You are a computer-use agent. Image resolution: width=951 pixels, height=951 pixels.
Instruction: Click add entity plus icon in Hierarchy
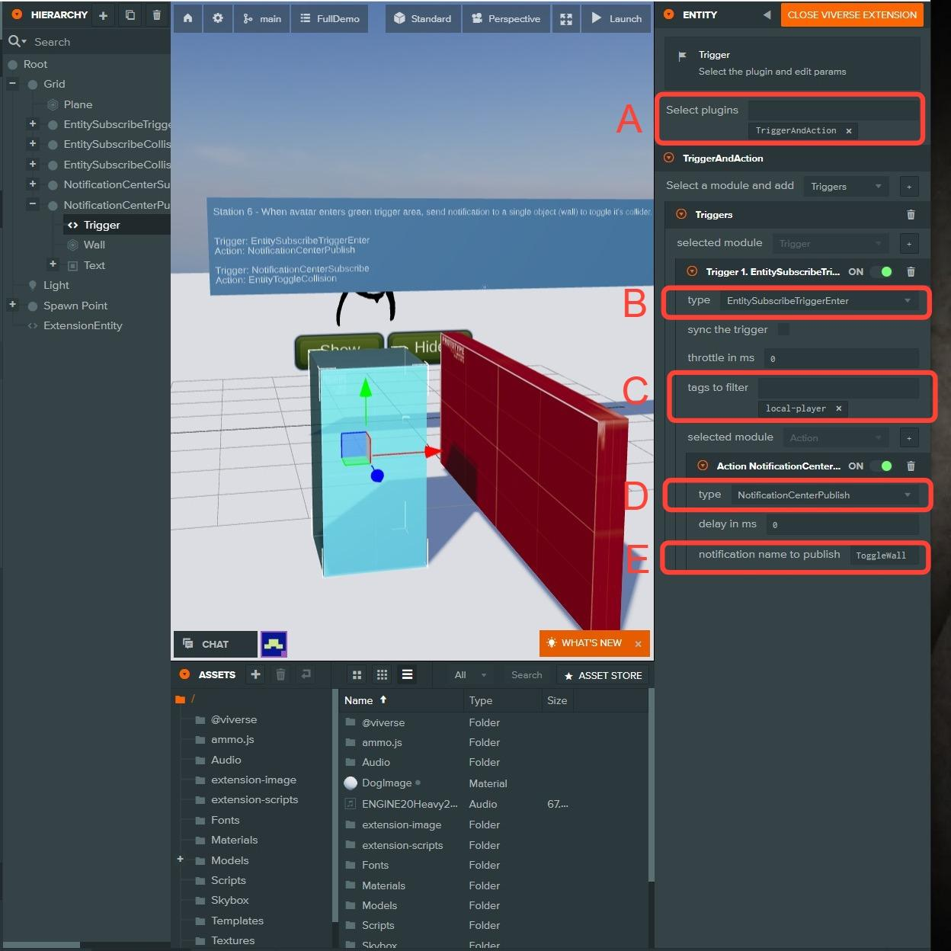pyautogui.click(x=104, y=15)
